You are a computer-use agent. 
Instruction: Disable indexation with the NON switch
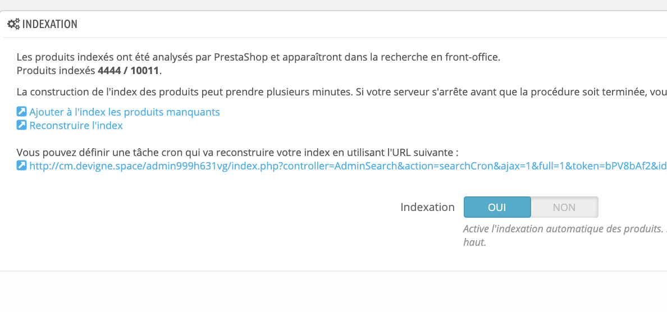point(564,208)
